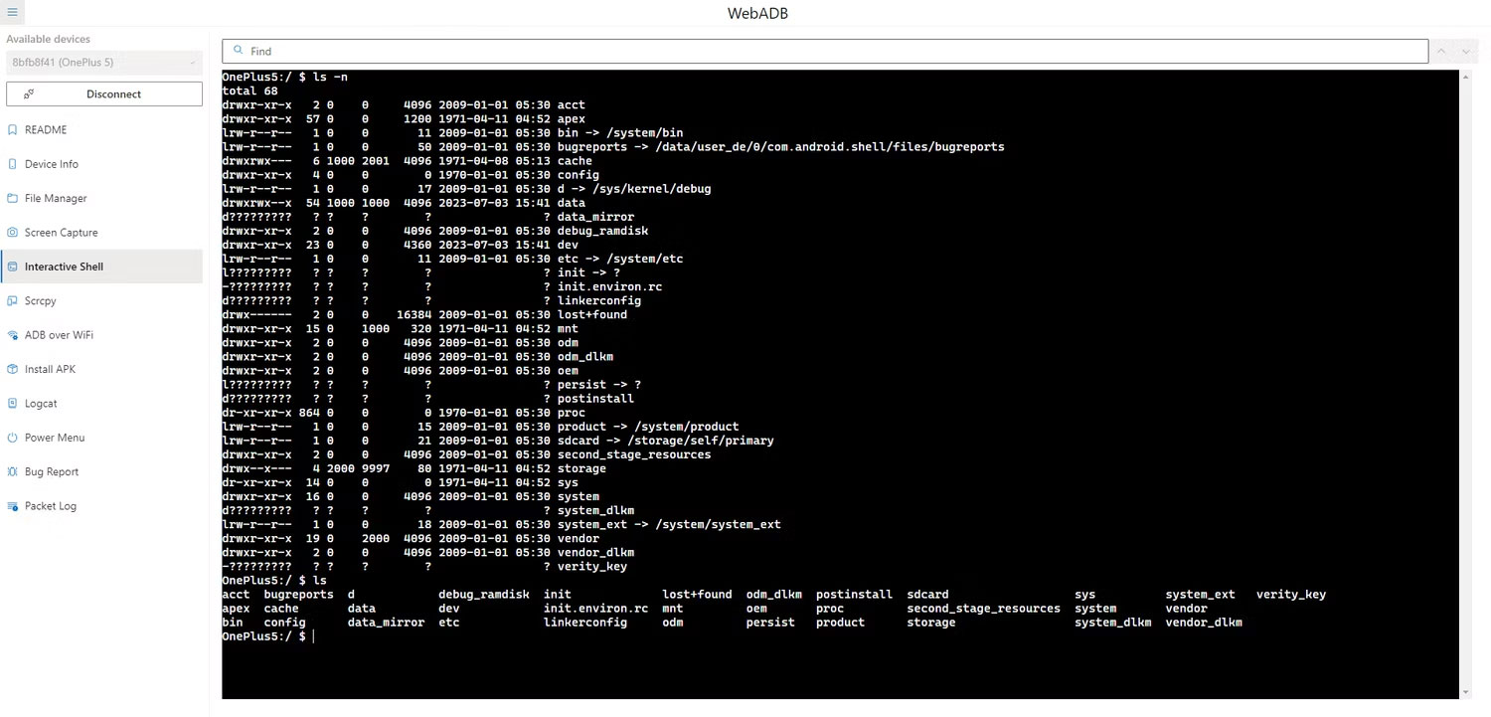This screenshot has height=717, width=1491.
Task: Click 'system_ext -> /system/system_ext' row
Action: (x=501, y=524)
